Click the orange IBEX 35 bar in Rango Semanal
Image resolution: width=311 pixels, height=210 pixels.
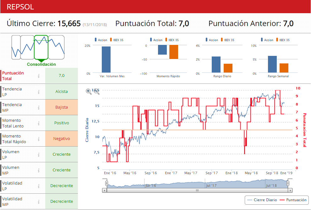[x=284, y=68]
